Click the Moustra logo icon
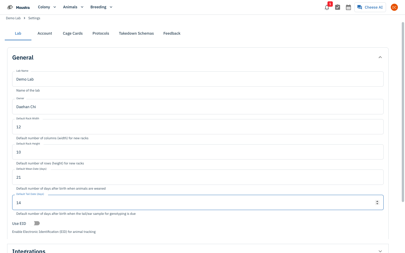 click(x=10, y=7)
